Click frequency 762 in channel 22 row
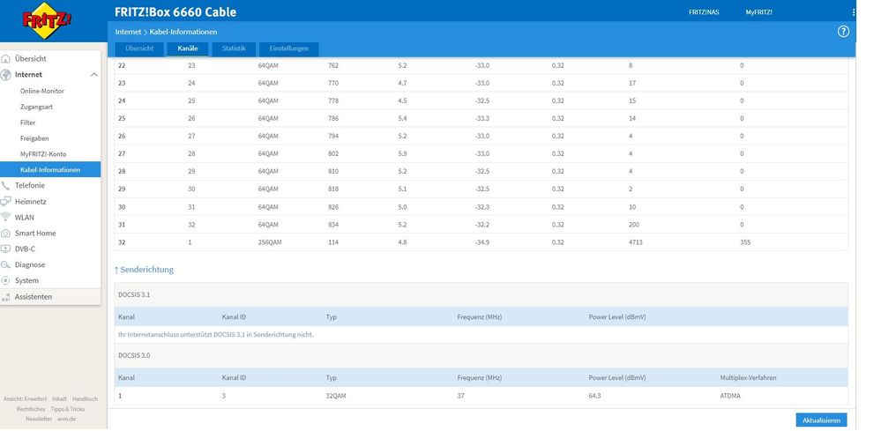881x431 pixels. pos(333,65)
